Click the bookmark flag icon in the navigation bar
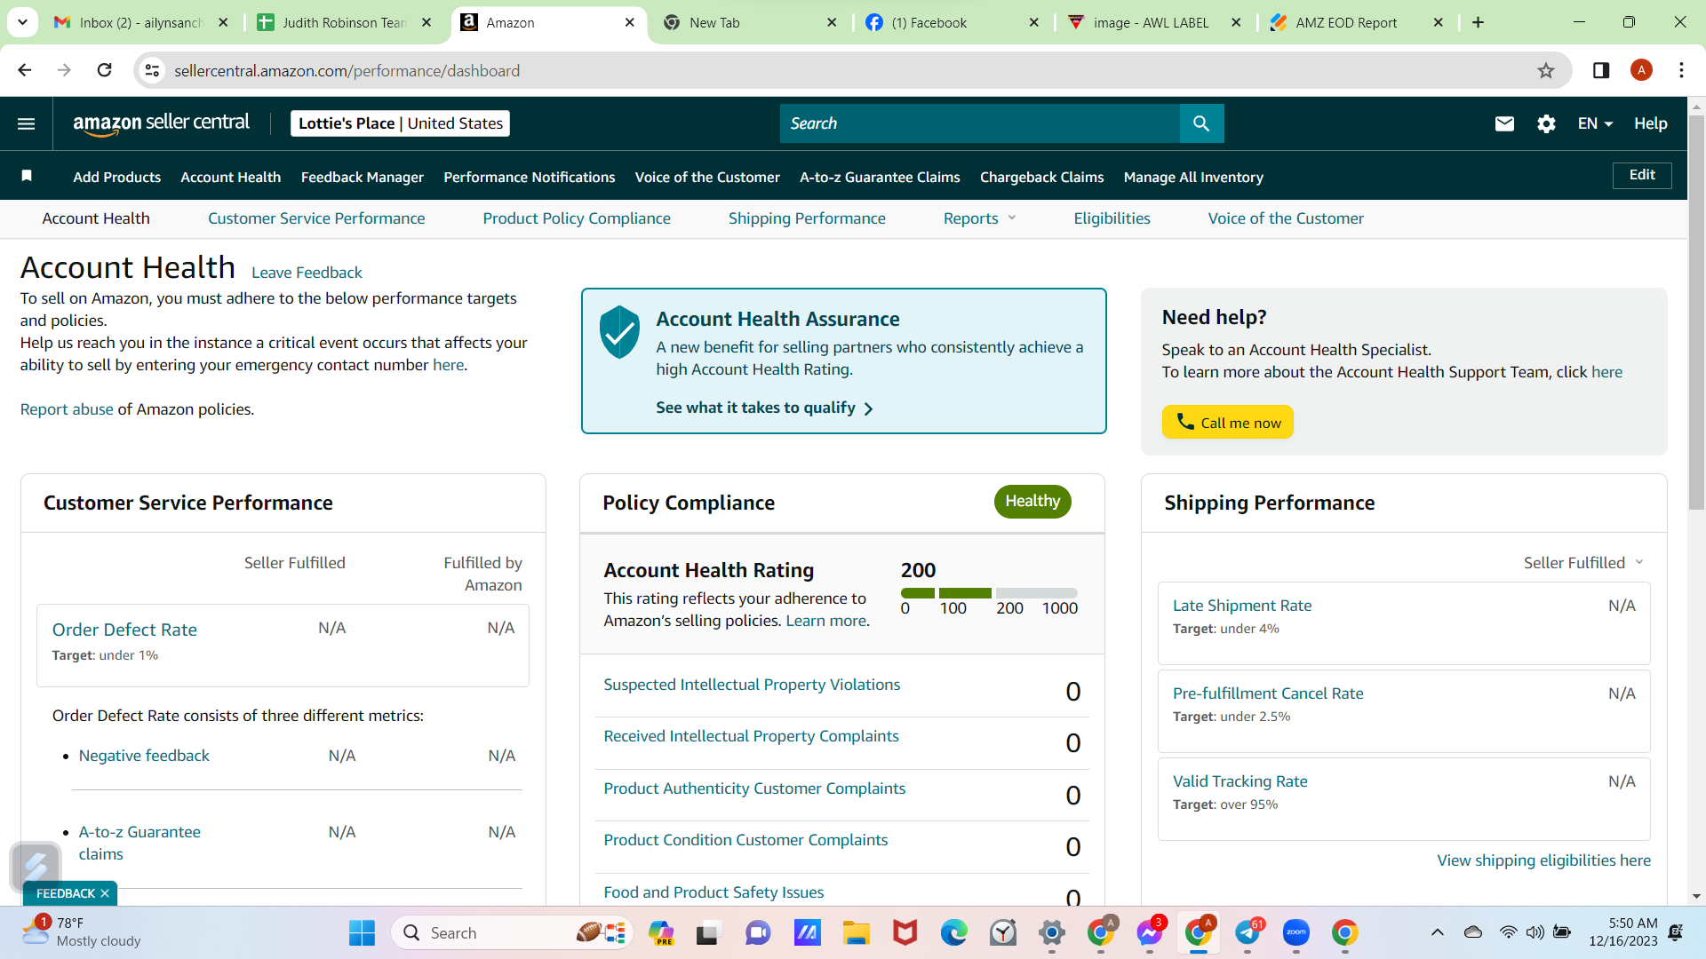Viewport: 1706px width, 959px height. click(x=27, y=176)
